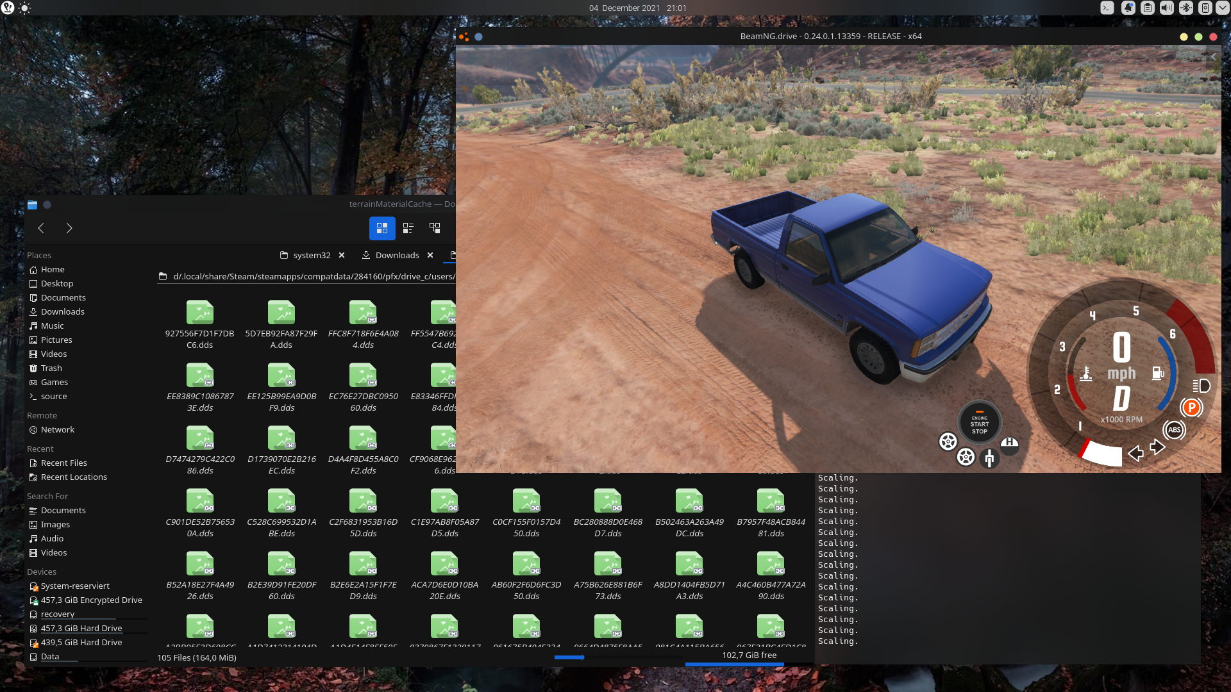The width and height of the screenshot is (1231, 692).
Task: Click the left turn signal arrow
Action: (x=1135, y=454)
